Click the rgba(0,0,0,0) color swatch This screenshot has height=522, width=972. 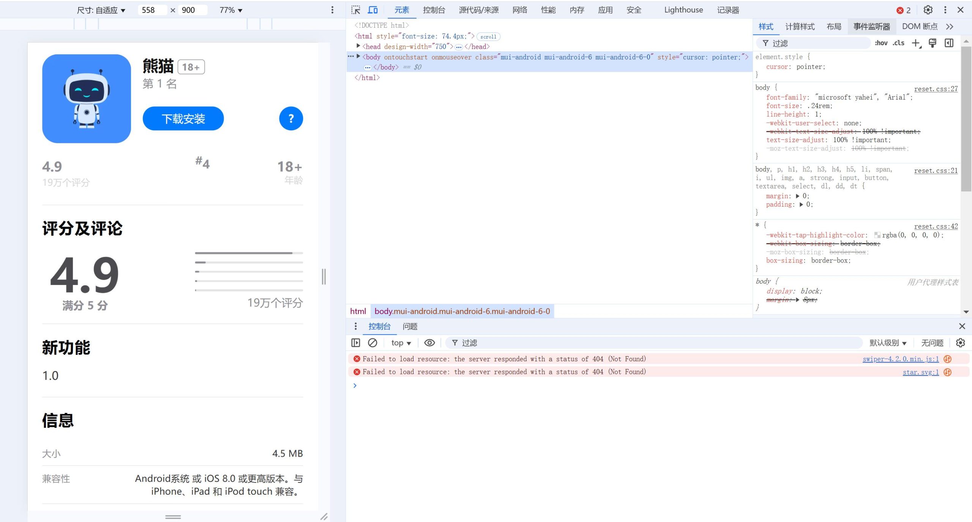(877, 235)
